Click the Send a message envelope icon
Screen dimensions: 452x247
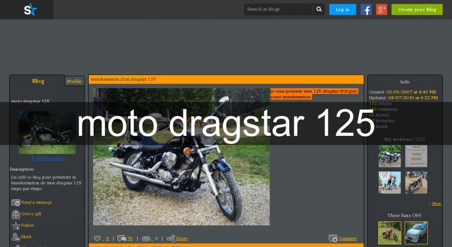point(16,203)
